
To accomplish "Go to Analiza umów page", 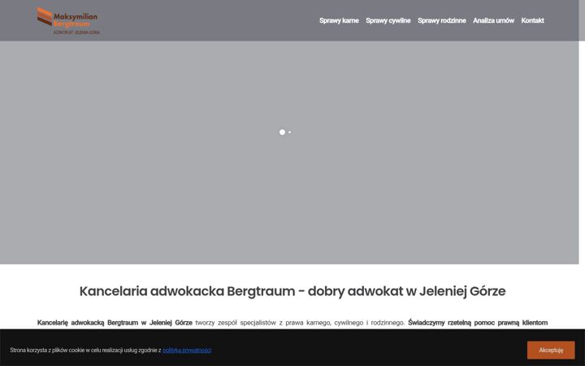I will click(x=493, y=20).
